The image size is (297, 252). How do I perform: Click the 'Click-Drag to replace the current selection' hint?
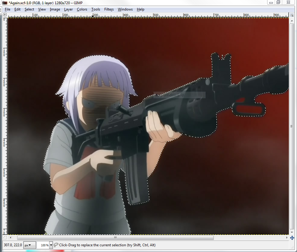pos(107,245)
